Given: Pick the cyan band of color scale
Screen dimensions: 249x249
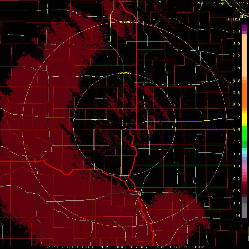Looking at the screenshot, I should (x=244, y=152).
